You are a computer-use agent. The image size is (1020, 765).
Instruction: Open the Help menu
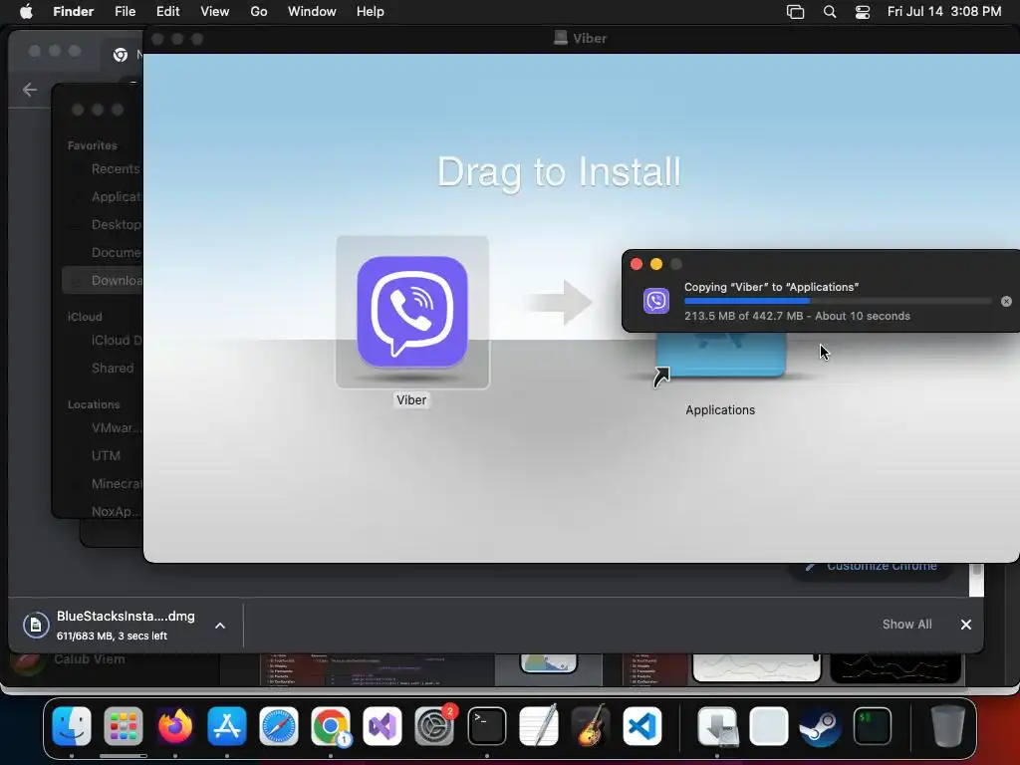point(371,12)
